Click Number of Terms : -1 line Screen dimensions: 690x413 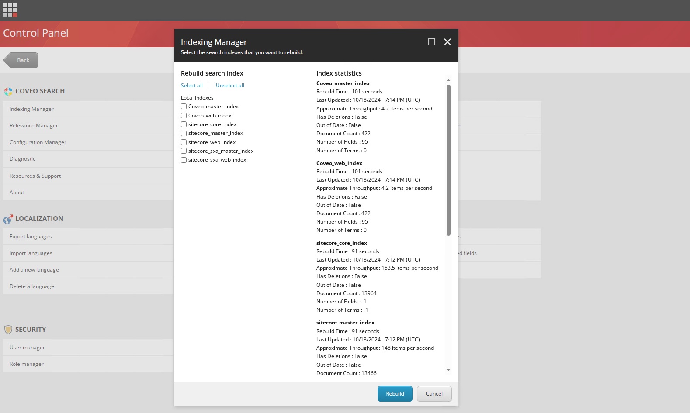pyautogui.click(x=342, y=310)
